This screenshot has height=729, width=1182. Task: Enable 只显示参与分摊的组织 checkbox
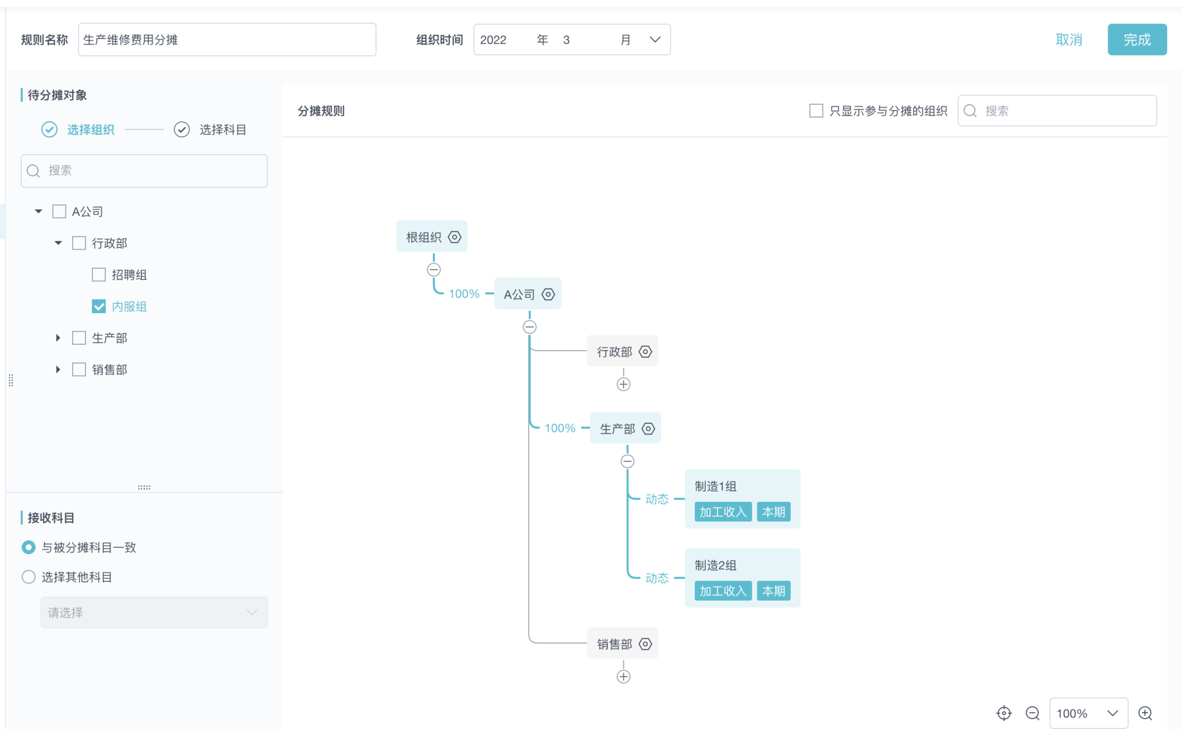(x=816, y=111)
